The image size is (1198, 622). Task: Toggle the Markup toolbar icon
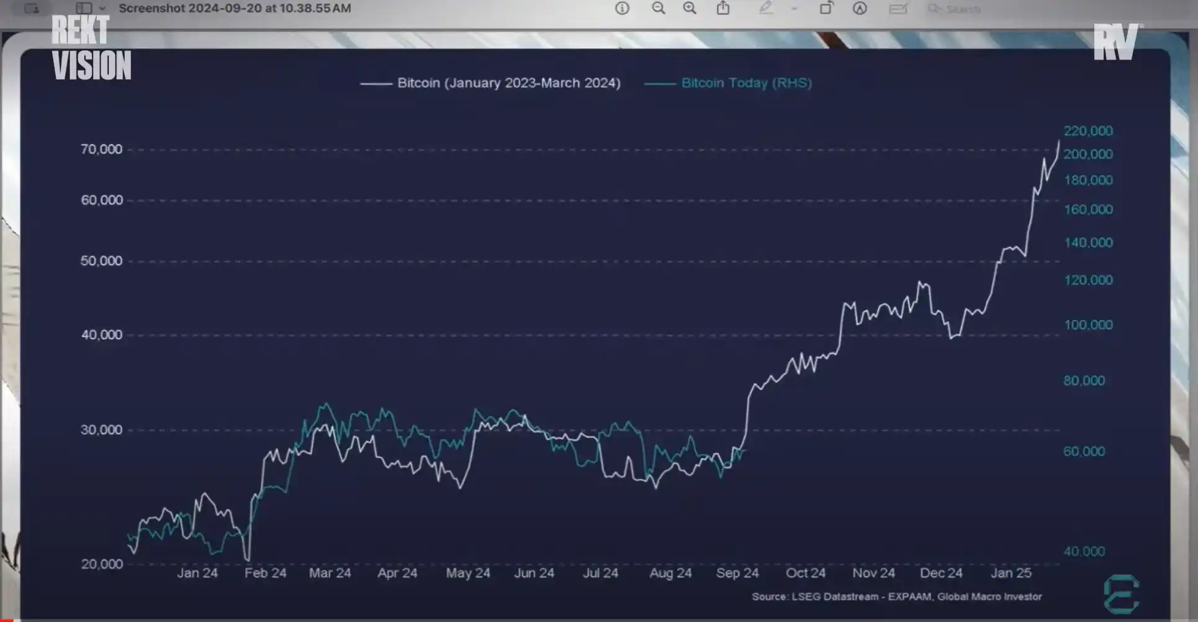point(860,8)
